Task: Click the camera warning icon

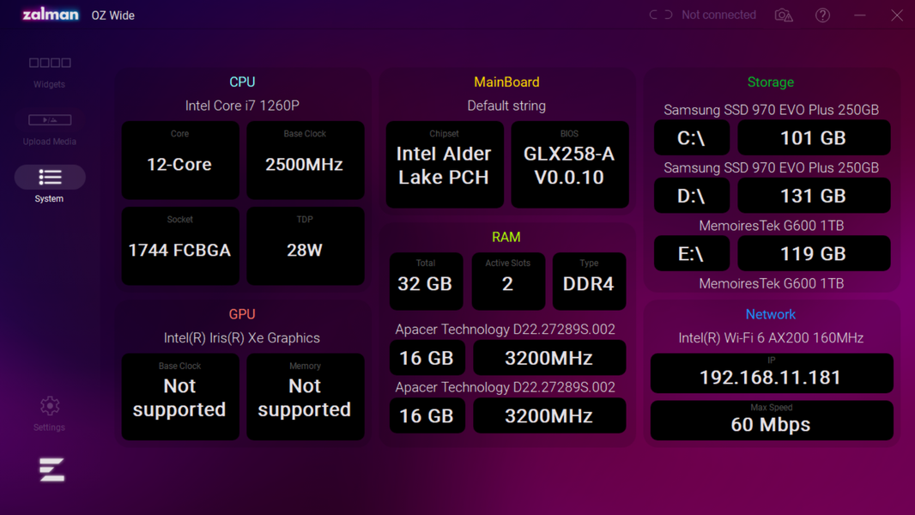Action: click(783, 15)
